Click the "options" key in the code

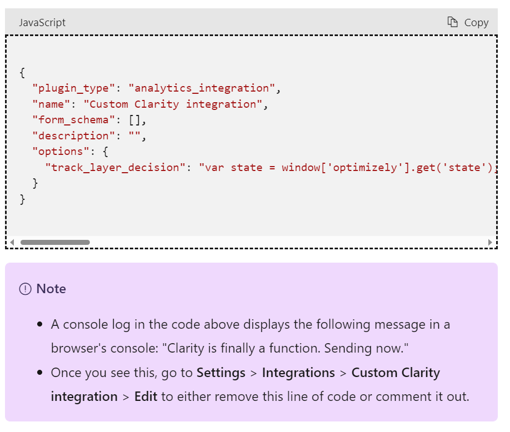57,152
